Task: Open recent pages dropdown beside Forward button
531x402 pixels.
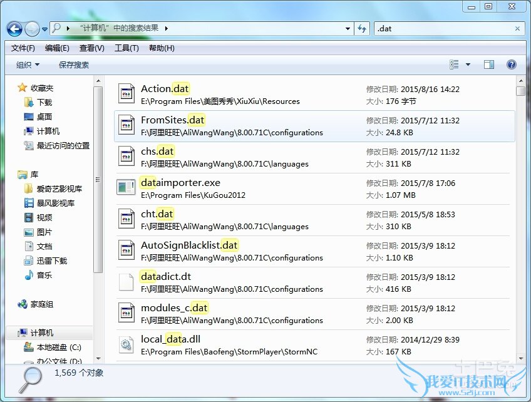Action: (44, 29)
